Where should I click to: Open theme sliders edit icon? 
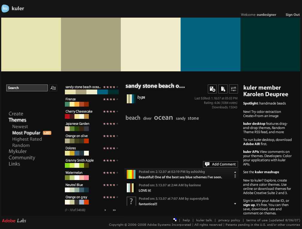[234, 89]
